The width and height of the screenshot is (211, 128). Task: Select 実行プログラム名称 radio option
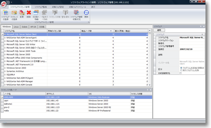(181, 70)
